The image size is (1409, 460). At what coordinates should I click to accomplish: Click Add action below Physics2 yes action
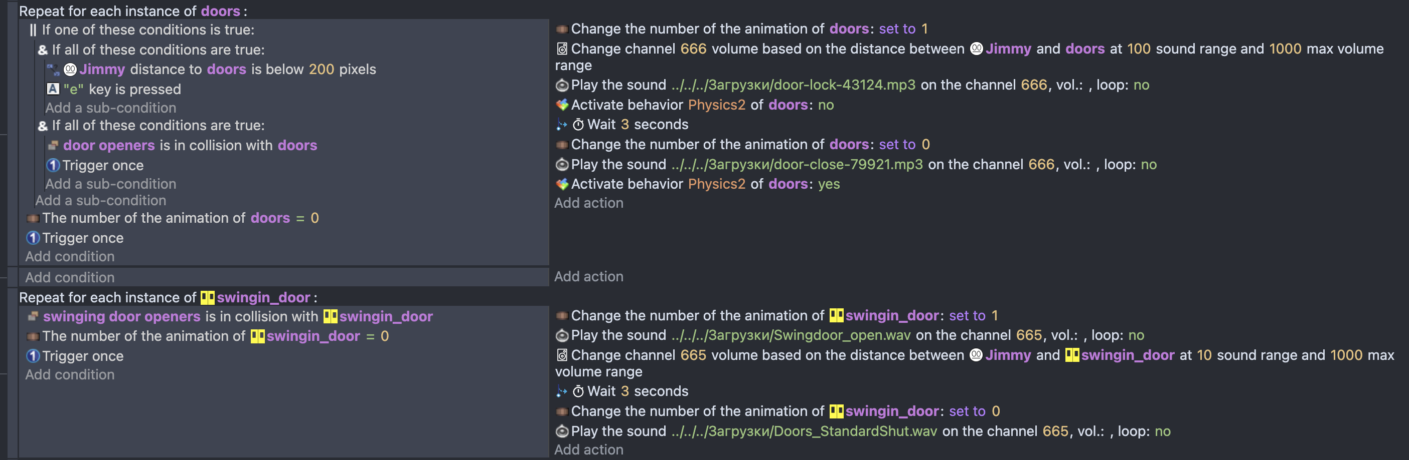click(x=588, y=203)
